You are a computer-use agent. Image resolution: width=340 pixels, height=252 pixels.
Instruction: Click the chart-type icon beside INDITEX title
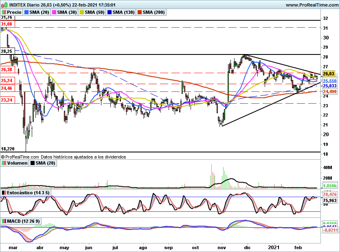tap(4, 4)
